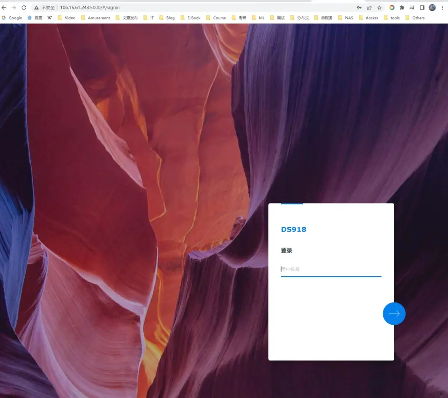This screenshot has width=448, height=398.
Task: Open the 百度 bookmark
Action: [x=35, y=18]
